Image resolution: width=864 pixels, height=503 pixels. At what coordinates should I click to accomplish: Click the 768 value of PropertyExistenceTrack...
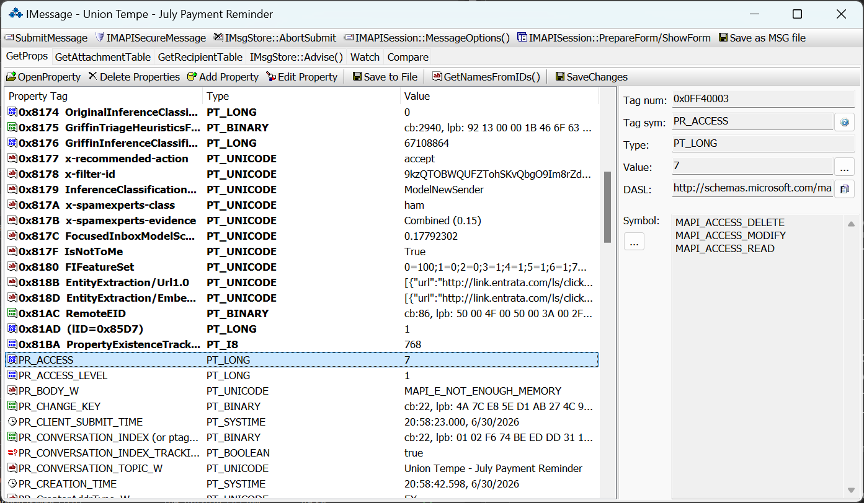413,344
